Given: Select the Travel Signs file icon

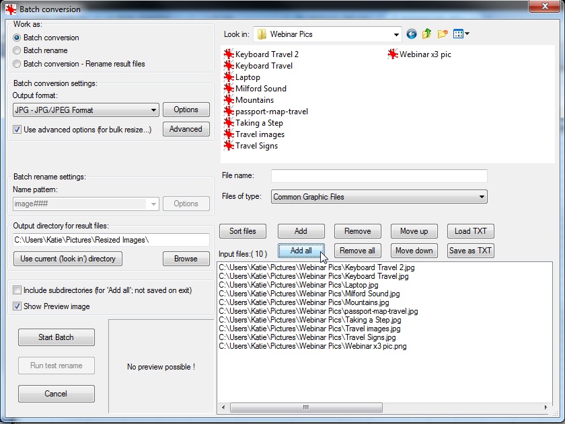Looking at the screenshot, I should 229,146.
